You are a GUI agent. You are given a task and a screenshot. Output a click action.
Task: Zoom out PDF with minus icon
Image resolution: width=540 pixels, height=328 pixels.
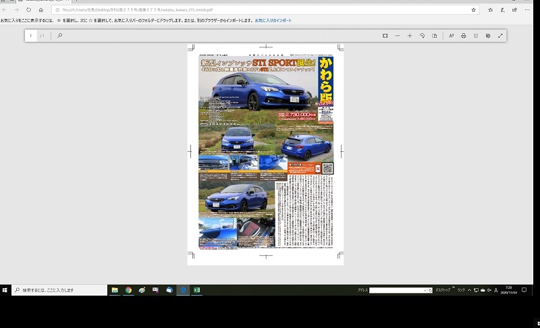tap(398, 36)
